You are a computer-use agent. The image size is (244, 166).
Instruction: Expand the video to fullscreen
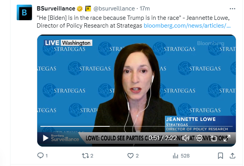point(227,138)
